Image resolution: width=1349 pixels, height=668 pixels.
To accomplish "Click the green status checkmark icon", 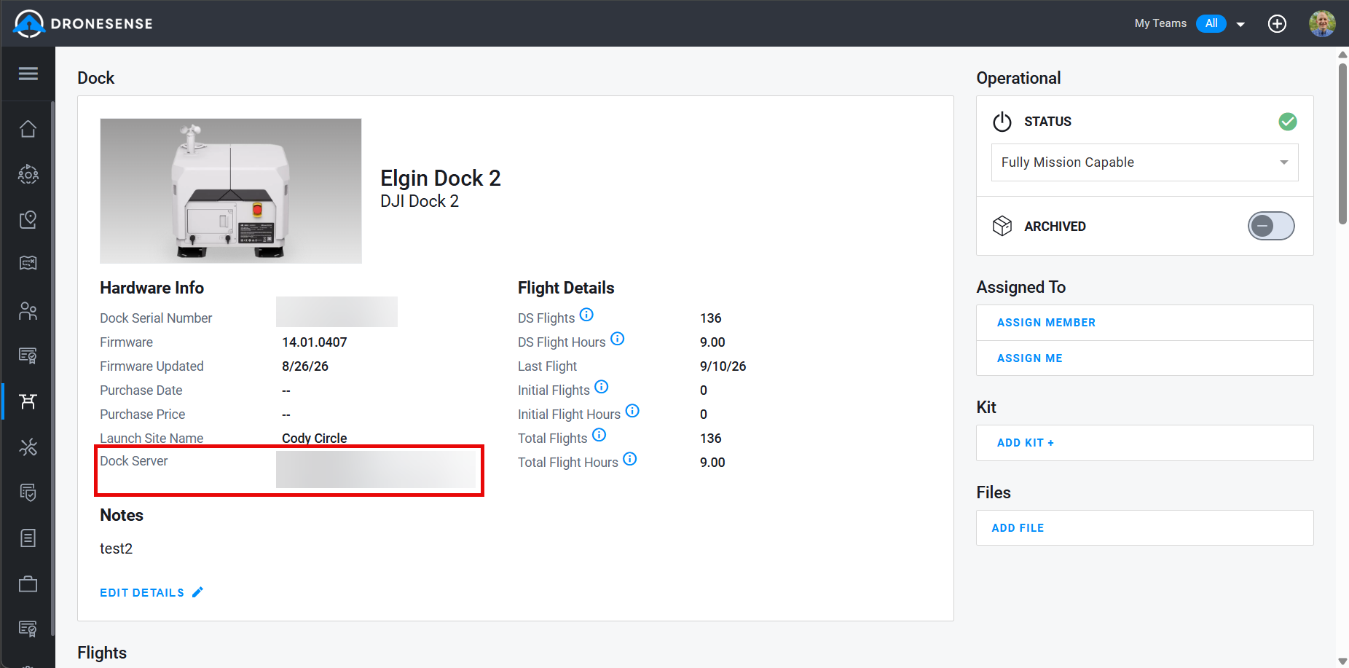I will (1288, 122).
